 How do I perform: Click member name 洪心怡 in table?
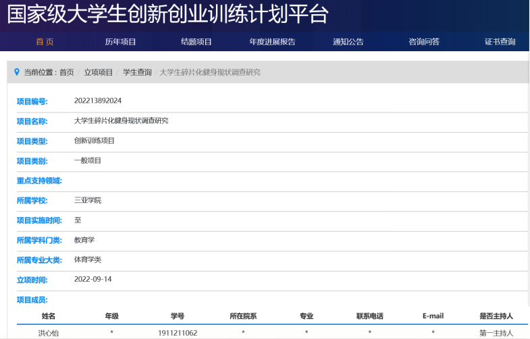[x=48, y=333]
